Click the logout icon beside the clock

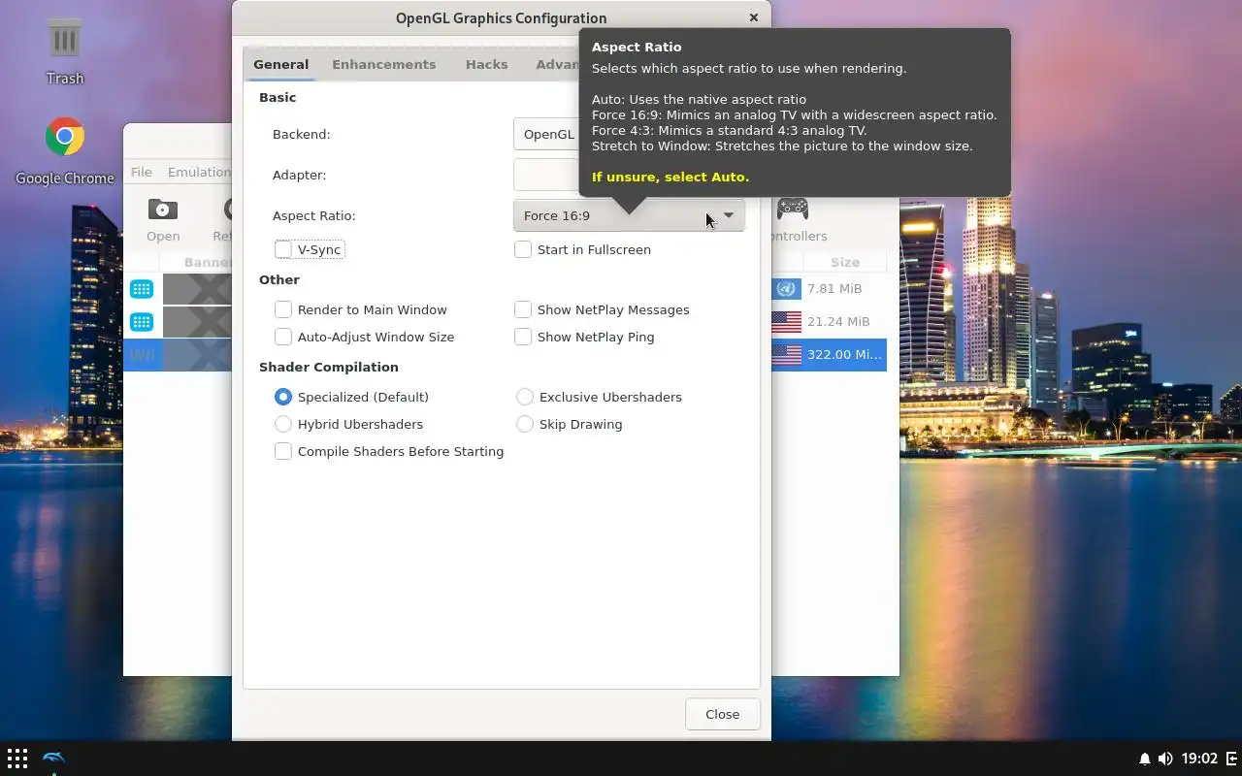(x=1232, y=759)
